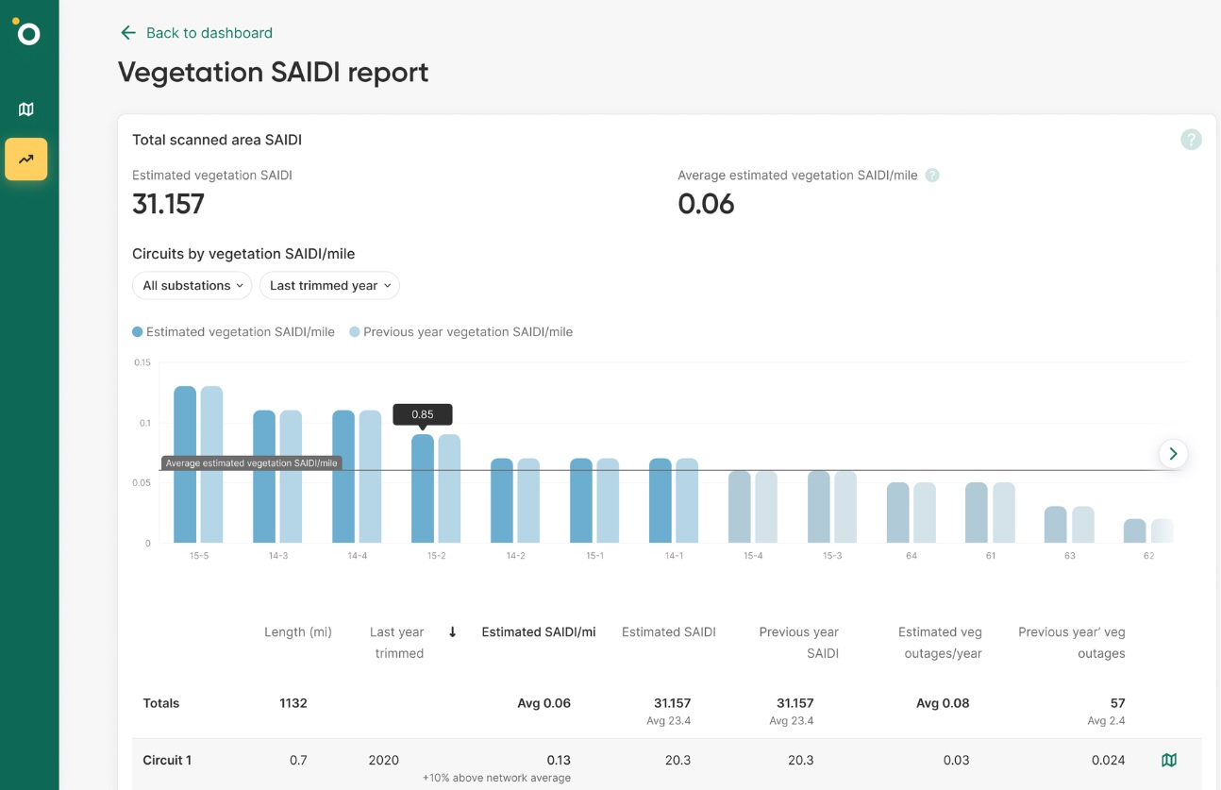View Circuit 1 on the map
Image resolution: width=1221 pixels, height=790 pixels.
click(x=1169, y=760)
